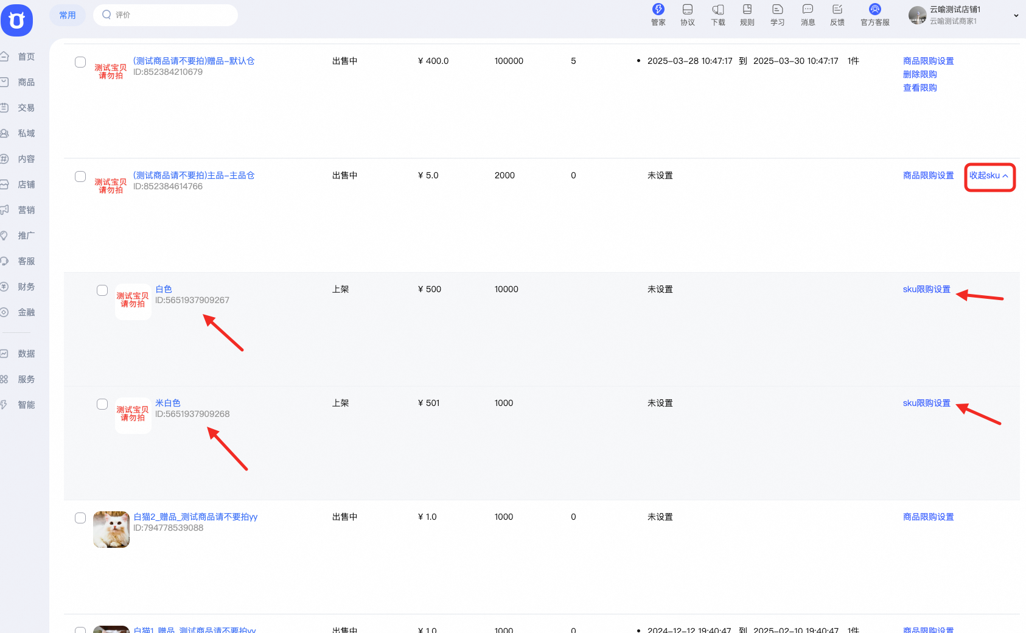Expand the 云喻测试店铺1 account dropdown arrow
The image size is (1026, 633).
(x=1016, y=16)
